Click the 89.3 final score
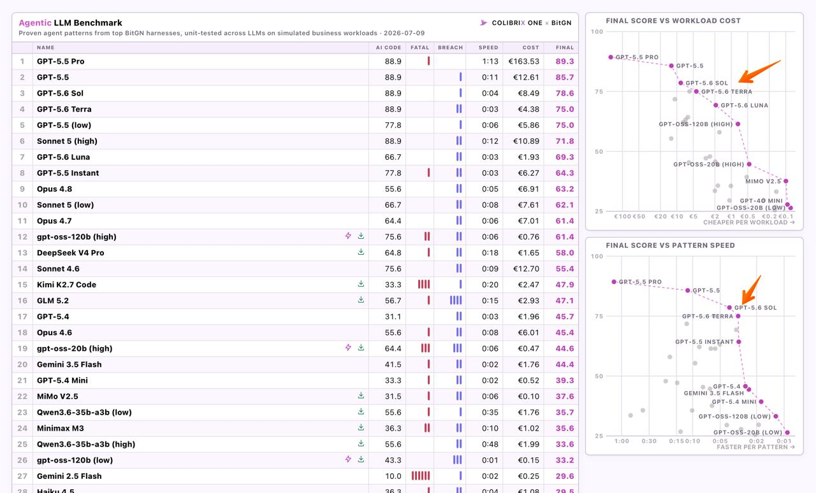The height and width of the screenshot is (493, 816). pos(565,61)
